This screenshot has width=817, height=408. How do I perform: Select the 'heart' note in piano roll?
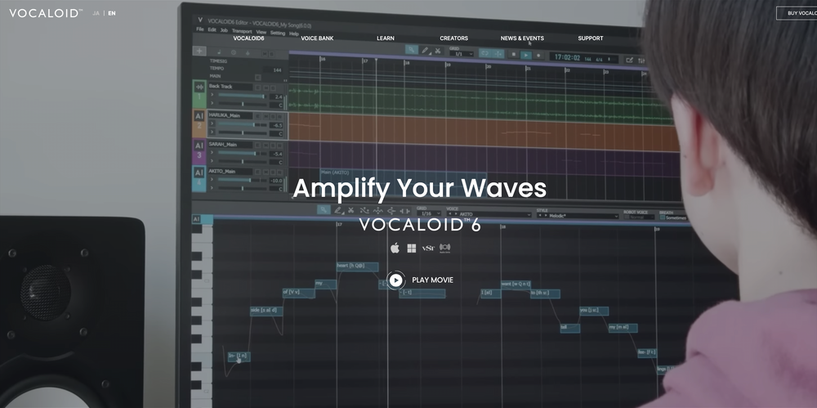pos(356,266)
